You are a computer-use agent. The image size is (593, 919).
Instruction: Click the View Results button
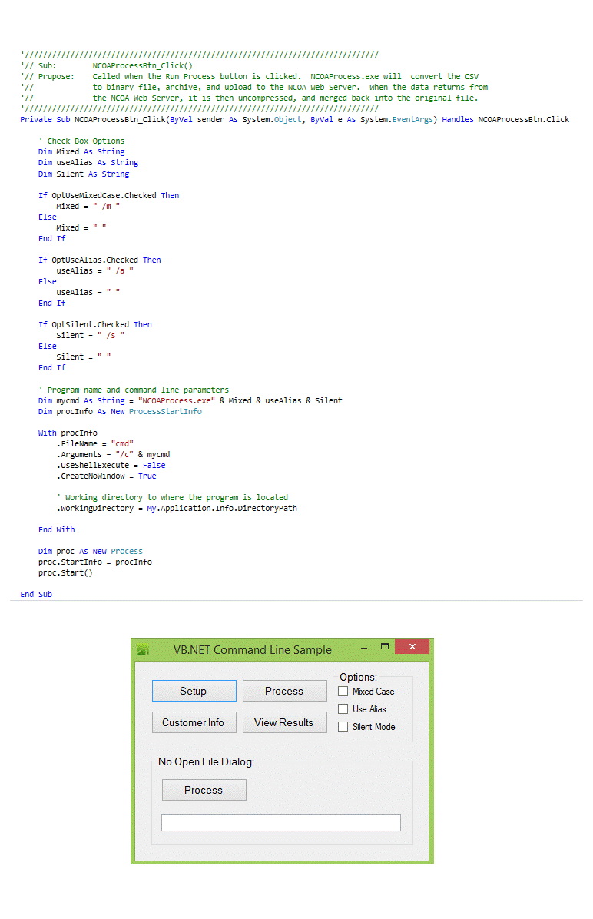point(284,722)
